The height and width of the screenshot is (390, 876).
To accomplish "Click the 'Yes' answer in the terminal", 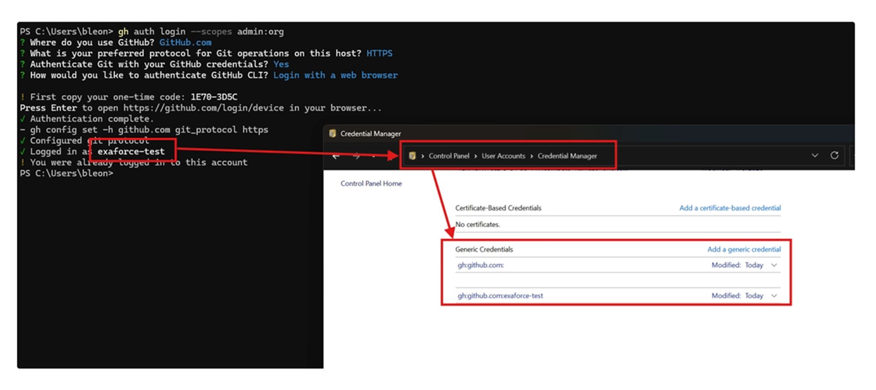I will point(281,64).
